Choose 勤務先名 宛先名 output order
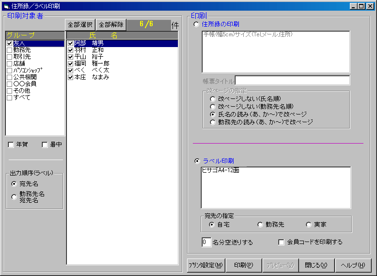This screenshot has height=276, width=377. [x=14, y=197]
